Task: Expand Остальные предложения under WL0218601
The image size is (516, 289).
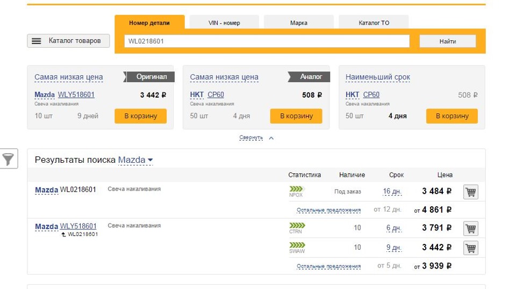Action: 328,210
